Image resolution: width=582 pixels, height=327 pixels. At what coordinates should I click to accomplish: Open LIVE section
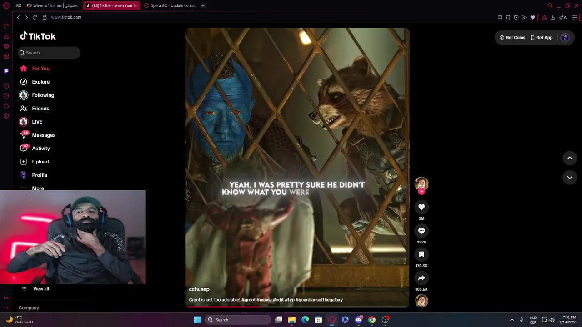pos(31,122)
